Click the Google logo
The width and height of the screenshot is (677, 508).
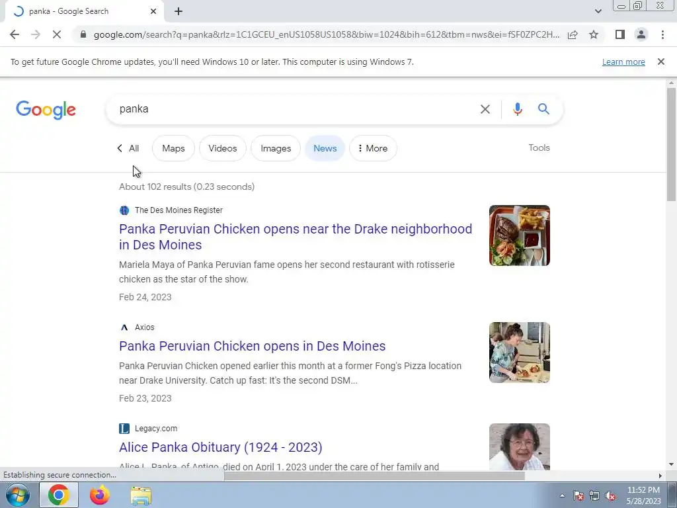coord(46,110)
